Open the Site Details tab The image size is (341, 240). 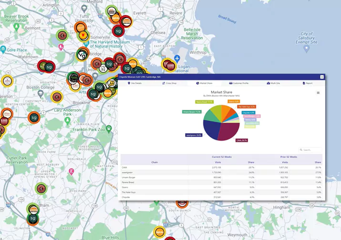[x=134, y=83]
